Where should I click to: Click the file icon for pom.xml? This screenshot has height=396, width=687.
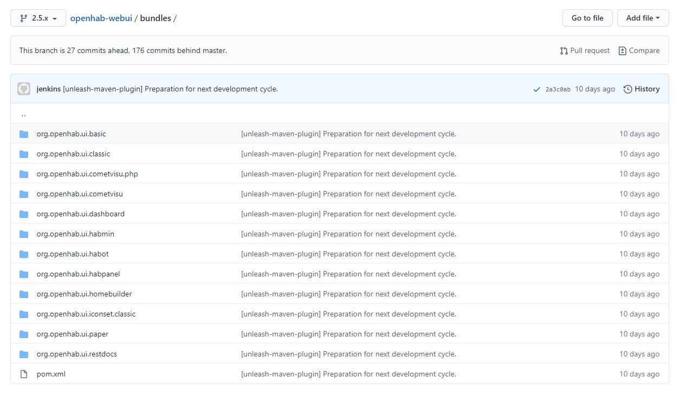point(24,374)
